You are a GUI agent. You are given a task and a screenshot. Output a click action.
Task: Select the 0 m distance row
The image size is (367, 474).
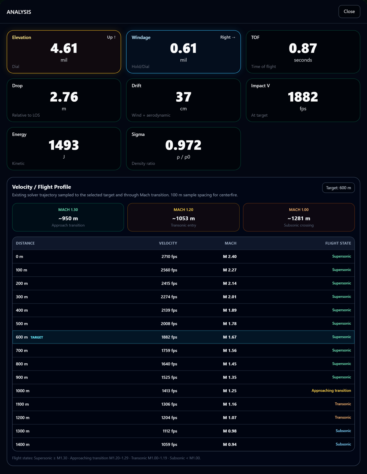[x=183, y=256]
